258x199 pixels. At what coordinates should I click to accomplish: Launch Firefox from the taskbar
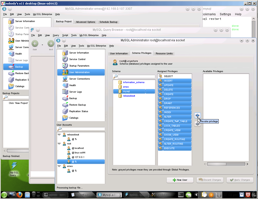[x=19, y=195]
